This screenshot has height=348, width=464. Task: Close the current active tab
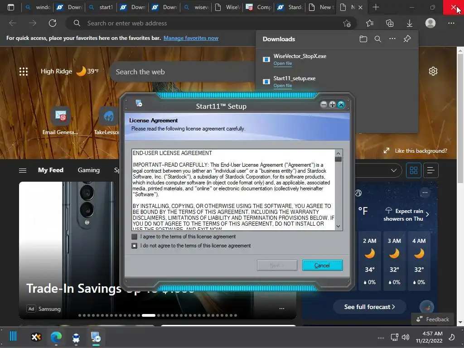click(360, 7)
